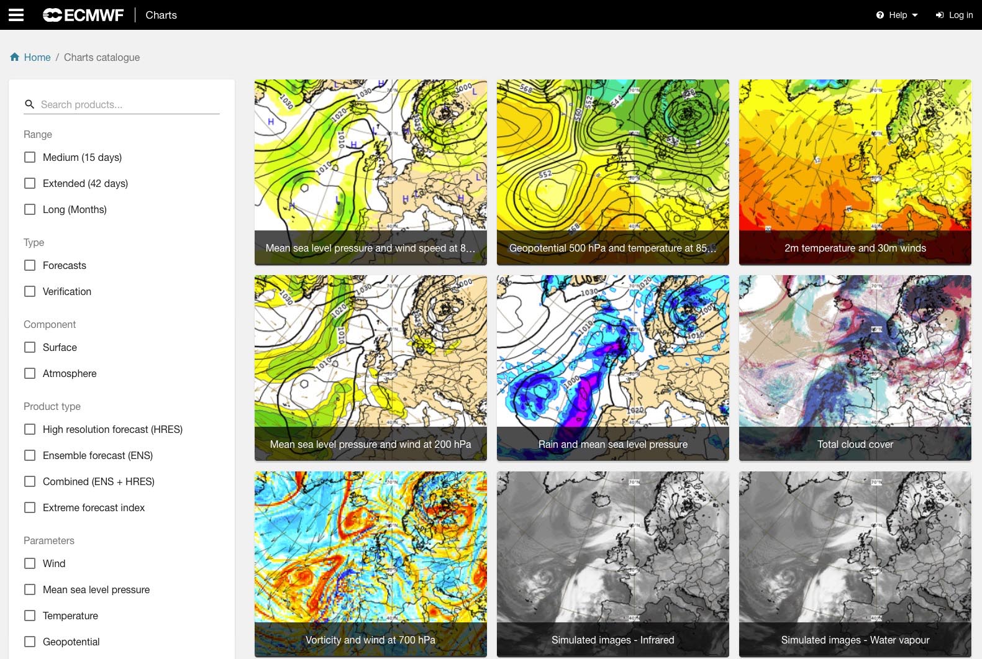Click the Help question mark icon
Screen dimensions: 982x659
tap(880, 15)
